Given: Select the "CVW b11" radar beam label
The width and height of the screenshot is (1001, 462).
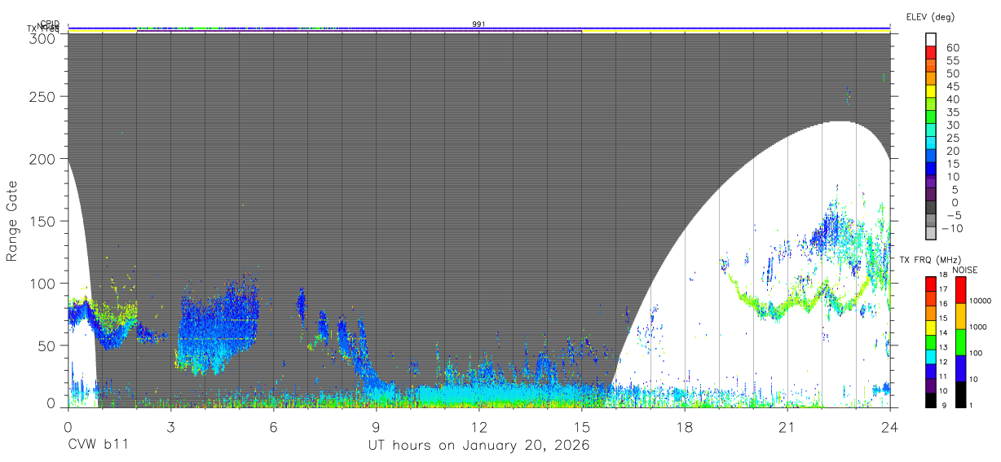Looking at the screenshot, I should [x=98, y=446].
